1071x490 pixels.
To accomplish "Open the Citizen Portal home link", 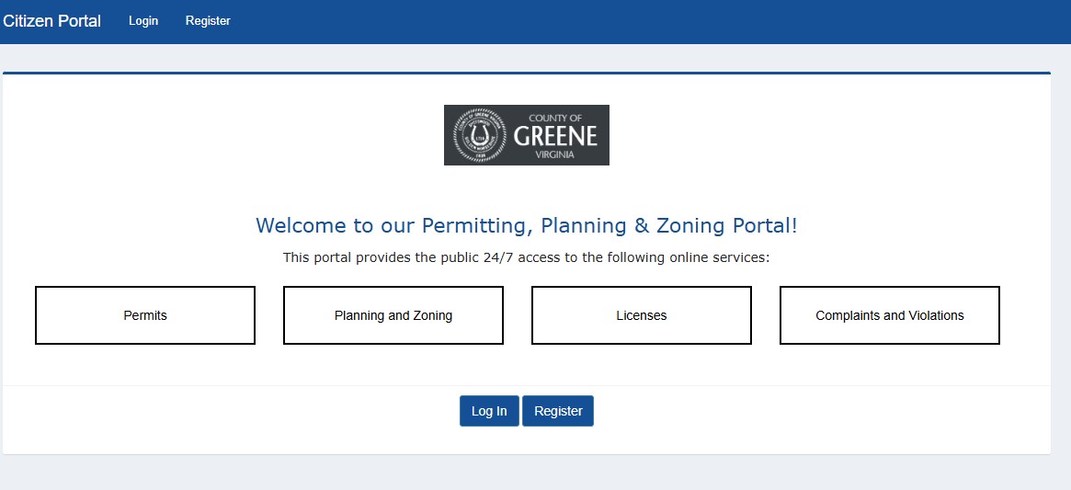I will click(51, 21).
